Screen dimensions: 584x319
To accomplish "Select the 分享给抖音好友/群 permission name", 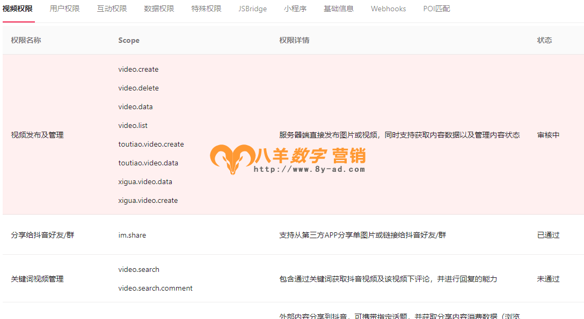I will point(42,235).
